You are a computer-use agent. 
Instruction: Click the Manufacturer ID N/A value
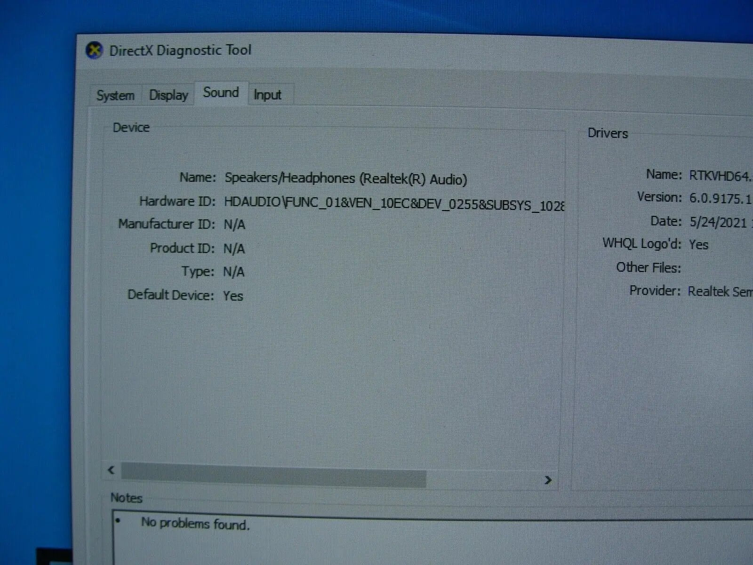(234, 225)
